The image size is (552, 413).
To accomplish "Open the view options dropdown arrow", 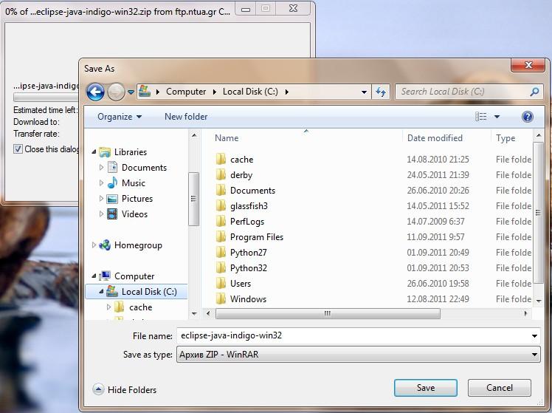I will (x=497, y=117).
